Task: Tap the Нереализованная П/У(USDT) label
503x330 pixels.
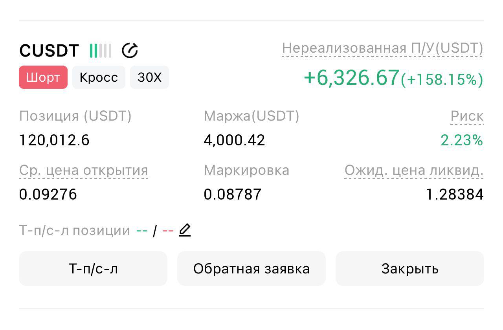Action: coord(382,48)
